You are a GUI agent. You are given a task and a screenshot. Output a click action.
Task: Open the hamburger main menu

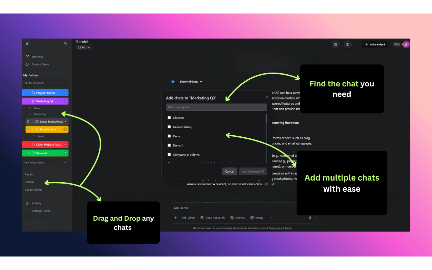click(27, 44)
